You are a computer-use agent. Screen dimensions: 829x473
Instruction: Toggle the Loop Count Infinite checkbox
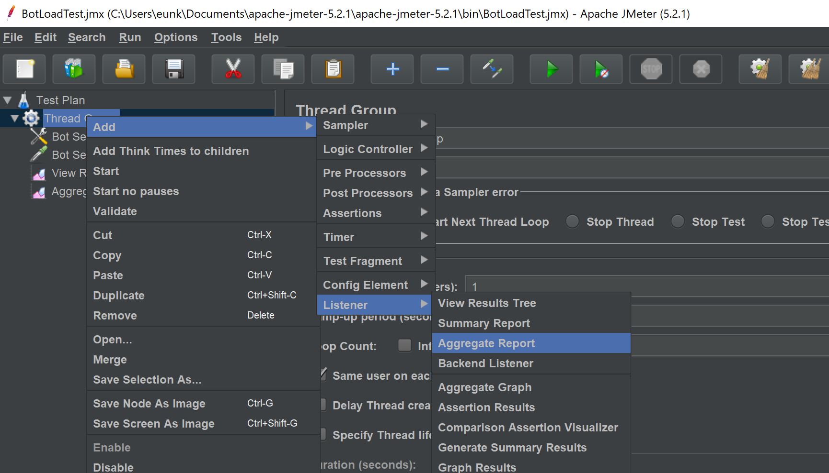pyautogui.click(x=405, y=345)
